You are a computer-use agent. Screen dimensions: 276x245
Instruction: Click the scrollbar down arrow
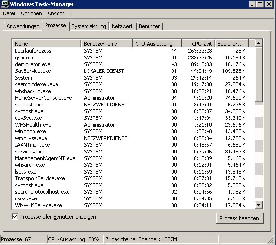pyautogui.click(x=258, y=205)
